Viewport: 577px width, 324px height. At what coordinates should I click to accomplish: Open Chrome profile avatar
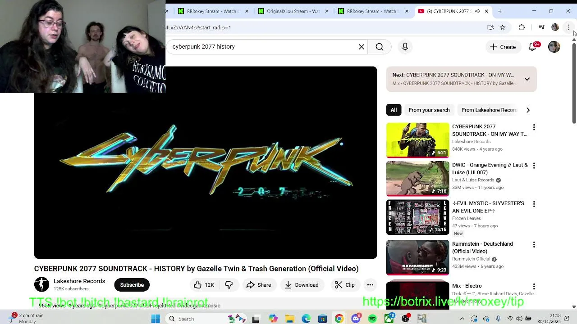click(x=555, y=27)
